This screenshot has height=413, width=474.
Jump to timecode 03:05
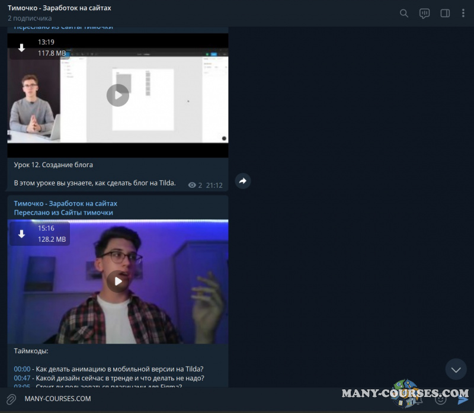[x=22, y=386]
